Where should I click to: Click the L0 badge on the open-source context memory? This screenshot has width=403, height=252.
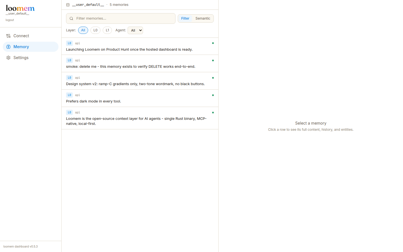coord(69,112)
